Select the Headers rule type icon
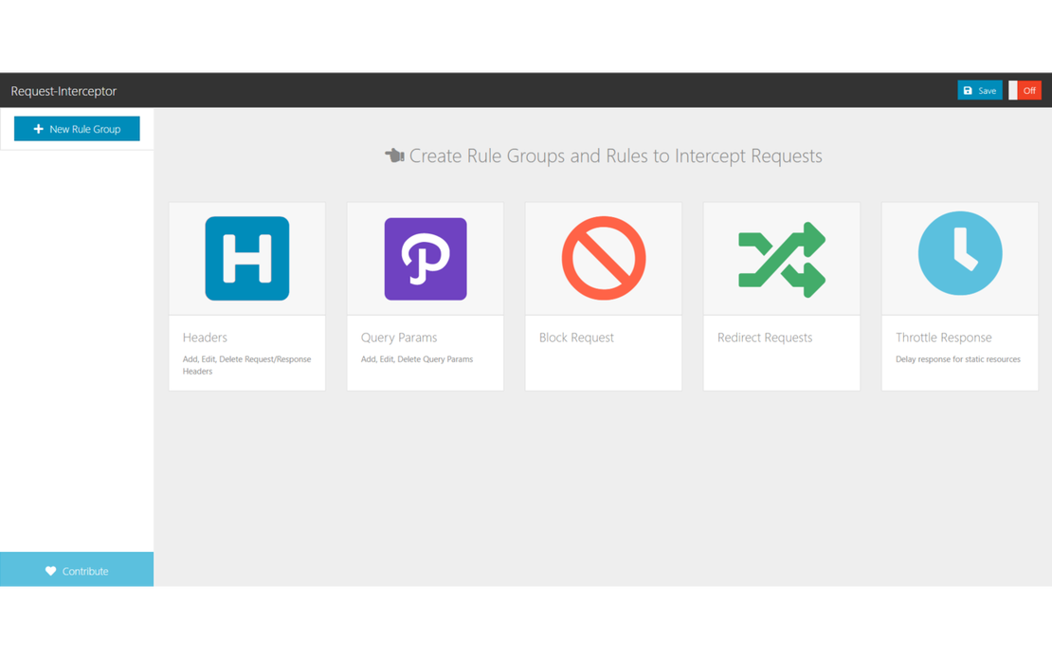Image resolution: width=1052 pixels, height=658 pixels. pyautogui.click(x=246, y=258)
